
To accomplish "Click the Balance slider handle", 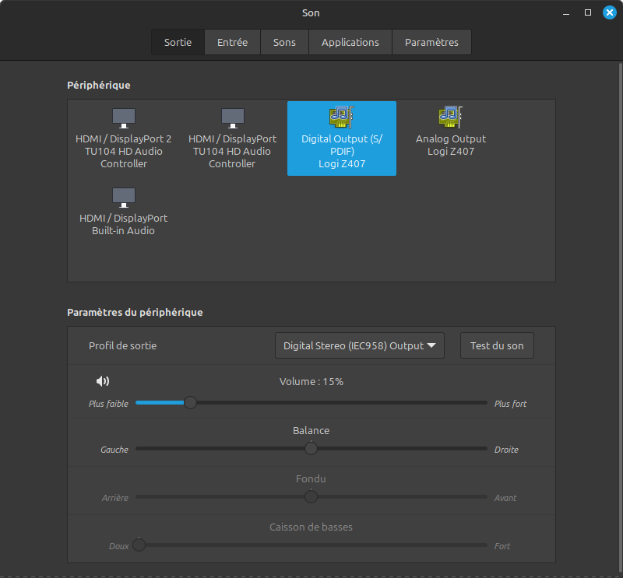I will (311, 449).
